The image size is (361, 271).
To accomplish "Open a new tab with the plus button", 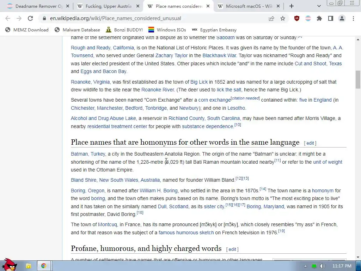I will 292,6.
